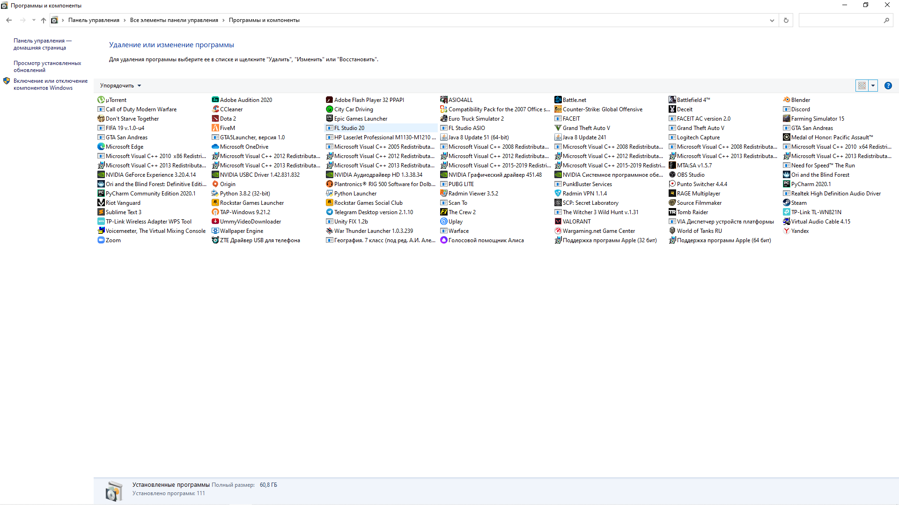The height and width of the screenshot is (505, 899).
Task: Click the µTorrent program icon
Action: click(101, 100)
